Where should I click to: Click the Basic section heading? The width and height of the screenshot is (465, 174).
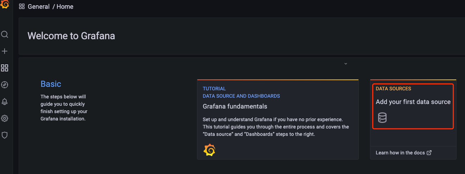tap(51, 84)
